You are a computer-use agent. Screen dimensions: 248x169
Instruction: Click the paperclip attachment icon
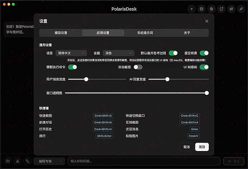click(x=27, y=161)
